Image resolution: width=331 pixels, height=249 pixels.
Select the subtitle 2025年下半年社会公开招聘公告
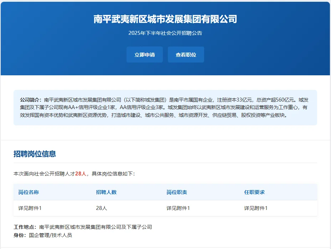pyautogui.click(x=165, y=33)
